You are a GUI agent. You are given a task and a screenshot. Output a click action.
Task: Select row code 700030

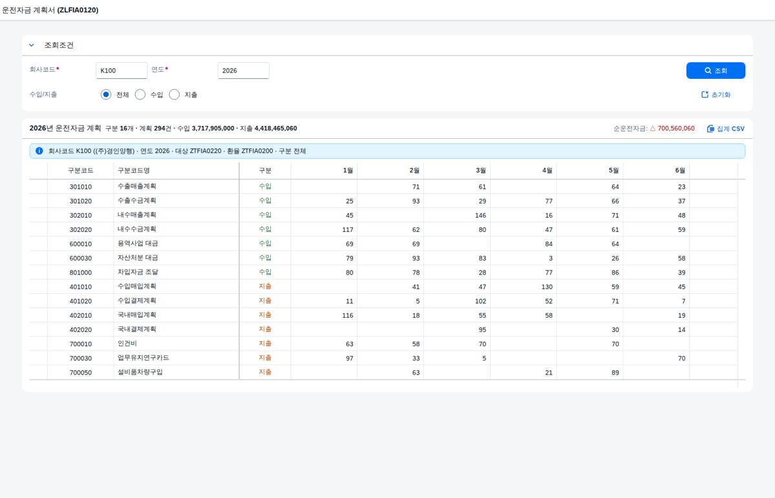click(81, 358)
